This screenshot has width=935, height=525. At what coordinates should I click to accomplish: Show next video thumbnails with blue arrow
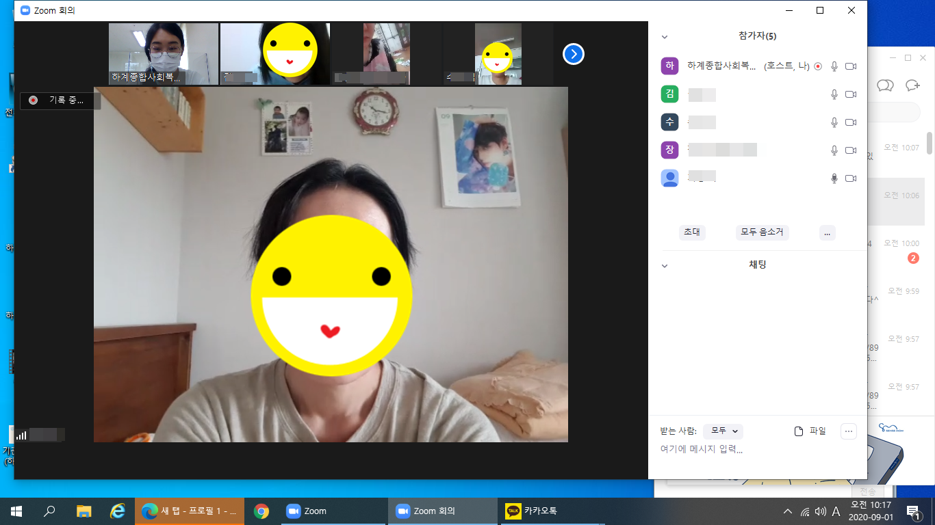pos(574,54)
